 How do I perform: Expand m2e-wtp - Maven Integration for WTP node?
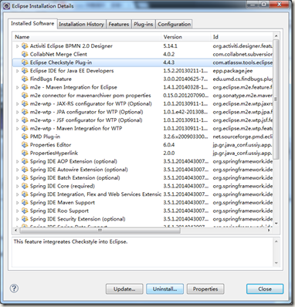click(x=18, y=129)
